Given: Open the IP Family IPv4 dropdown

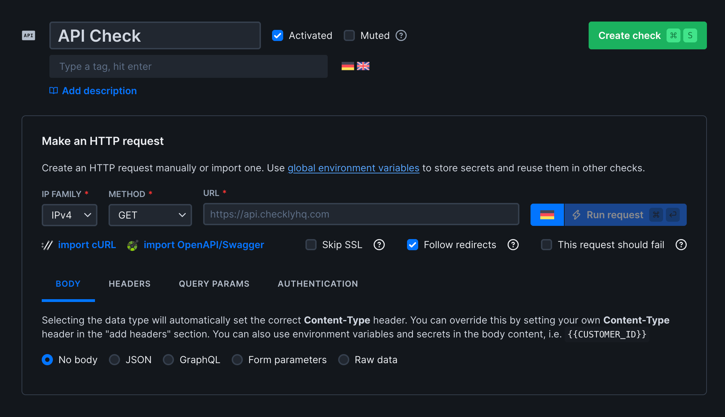Looking at the screenshot, I should pyautogui.click(x=70, y=215).
